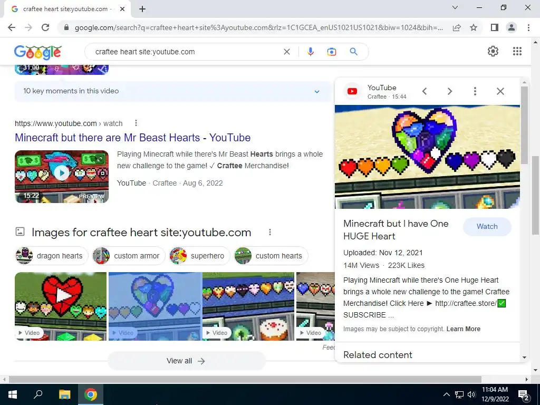Image resolution: width=540 pixels, height=405 pixels.
Task: Share this page via address bar icon
Action: 457,27
